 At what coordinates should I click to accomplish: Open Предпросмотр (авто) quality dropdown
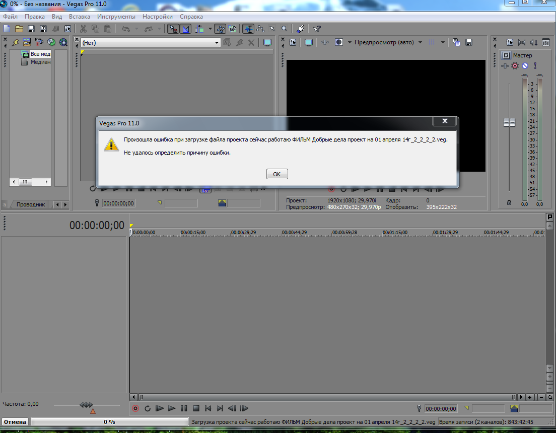pos(420,42)
